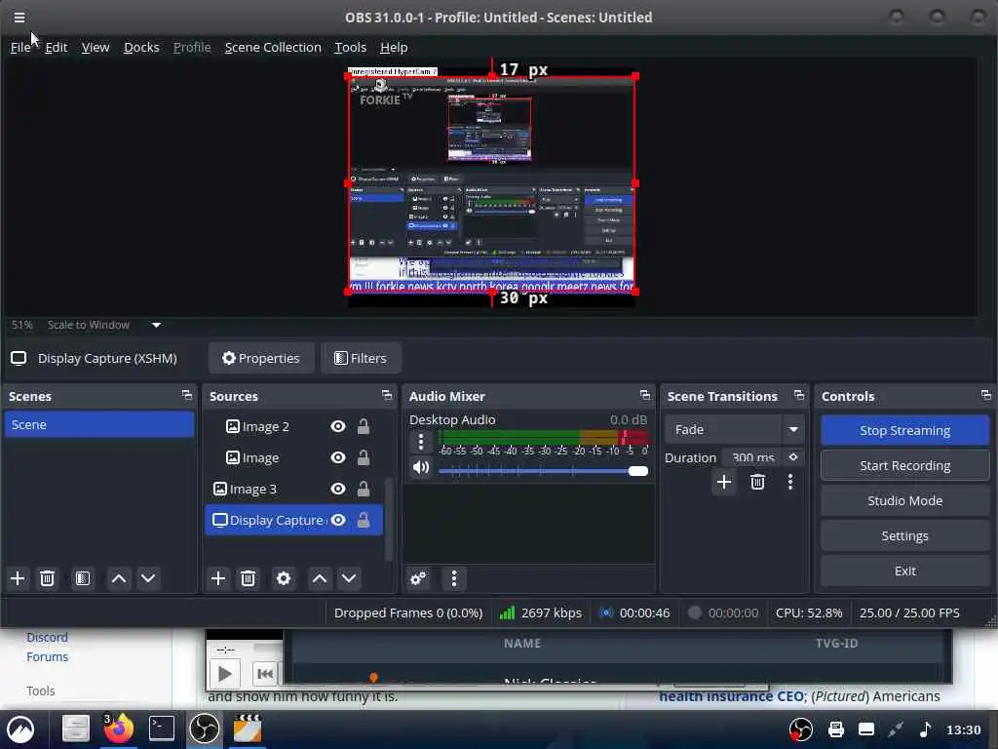The height and width of the screenshot is (749, 998).
Task: Toggle lock on Image 3 source
Action: click(364, 489)
